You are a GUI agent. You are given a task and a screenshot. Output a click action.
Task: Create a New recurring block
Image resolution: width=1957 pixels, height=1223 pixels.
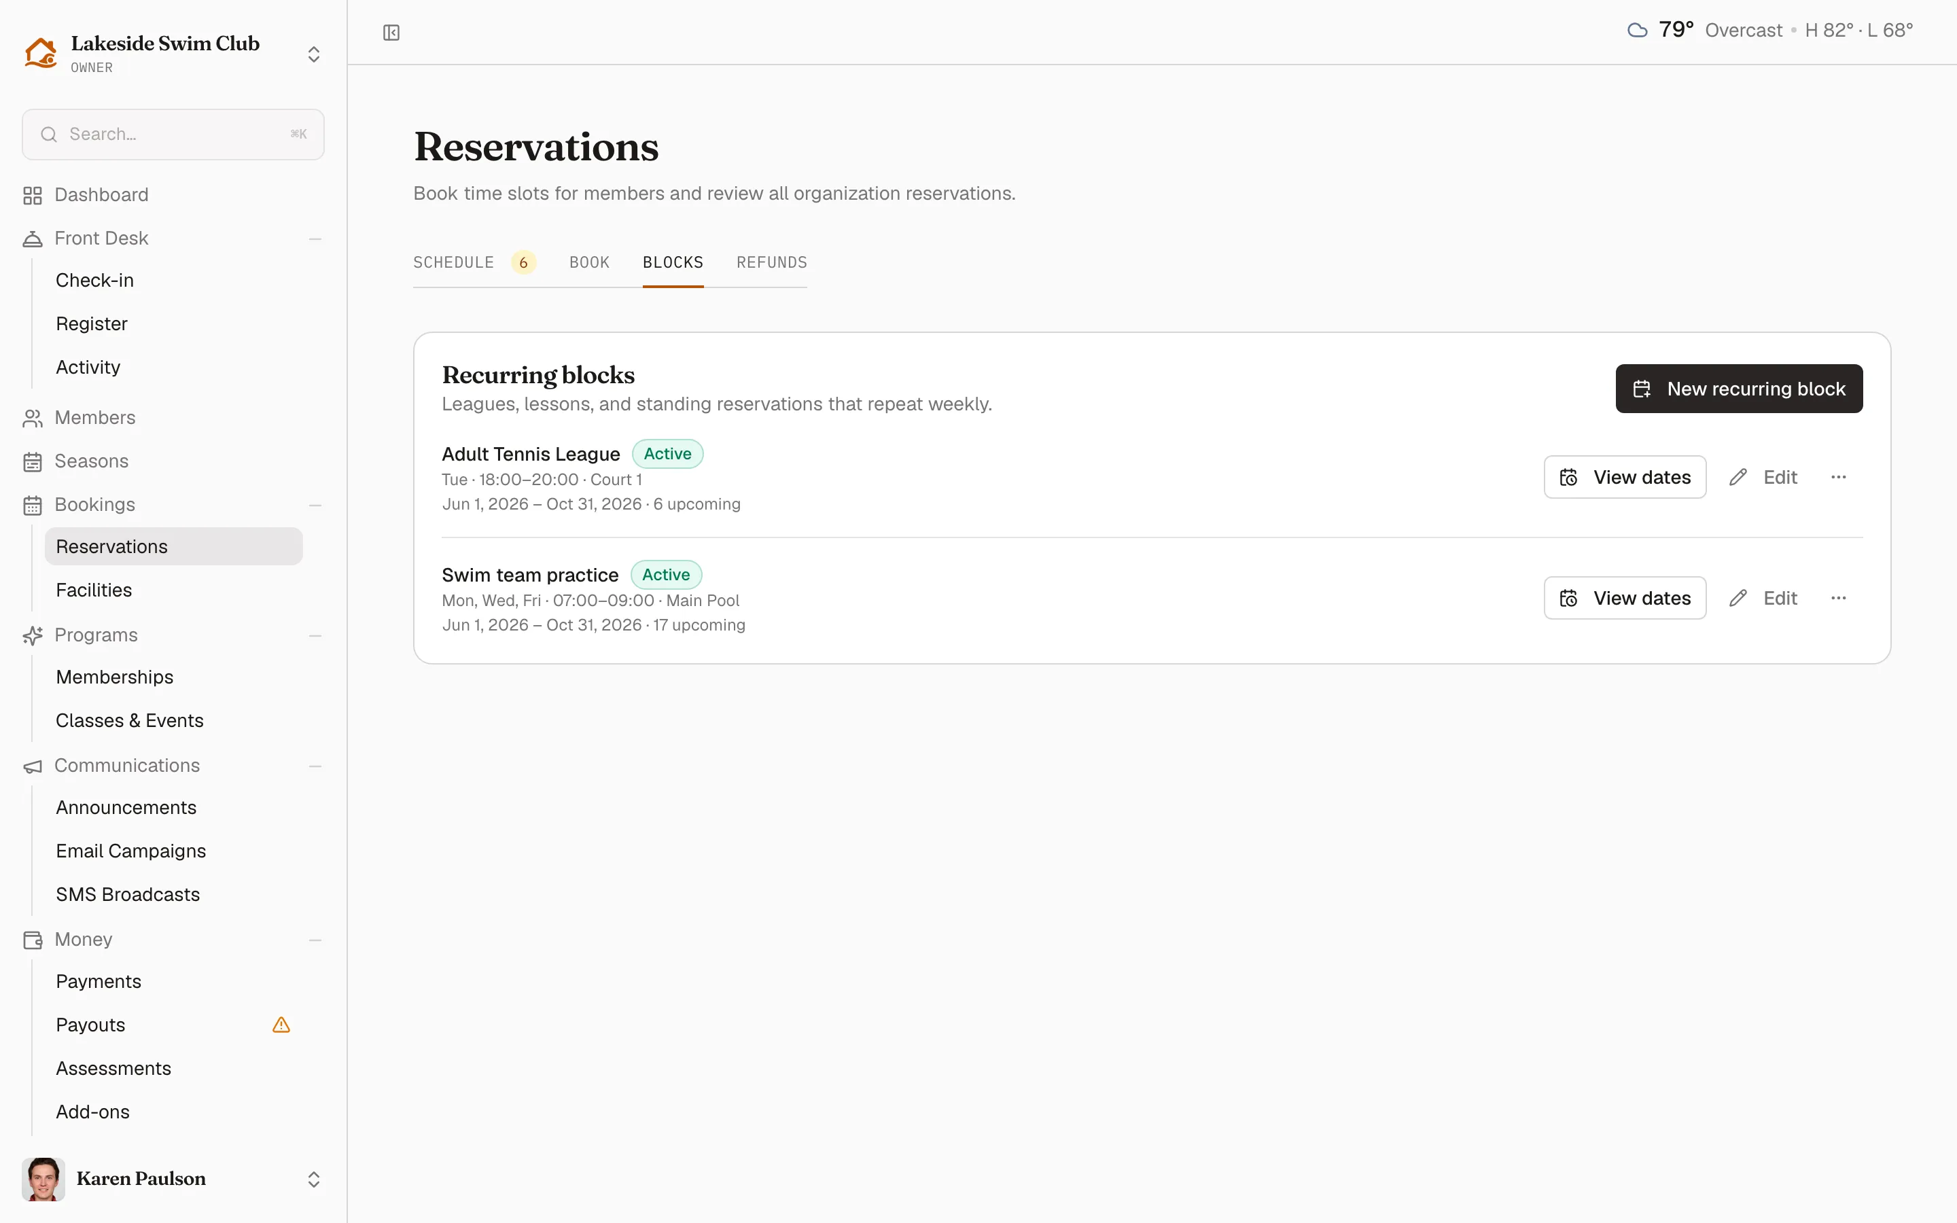pos(1739,389)
